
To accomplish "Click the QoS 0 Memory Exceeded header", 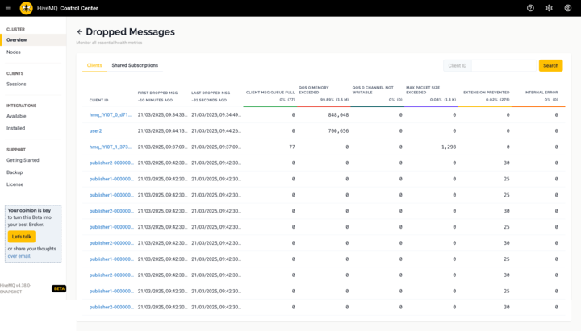I will (x=314, y=90).
